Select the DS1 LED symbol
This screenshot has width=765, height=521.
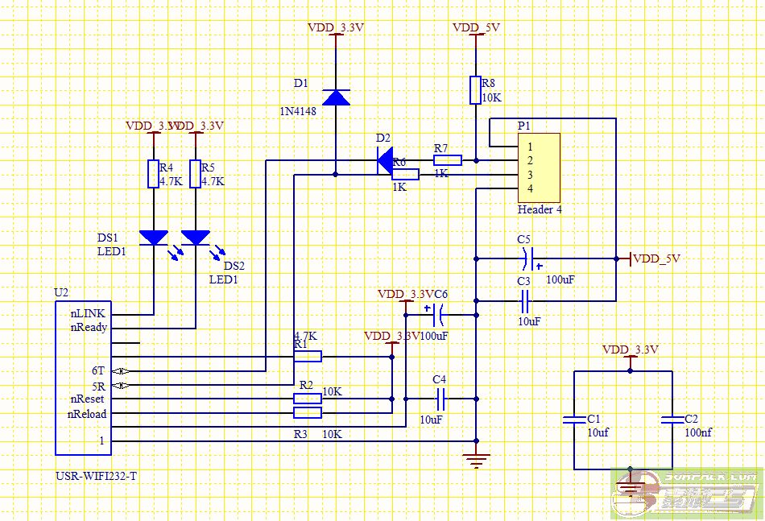pos(153,238)
